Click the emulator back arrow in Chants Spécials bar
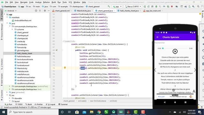 click(x=157, y=37)
